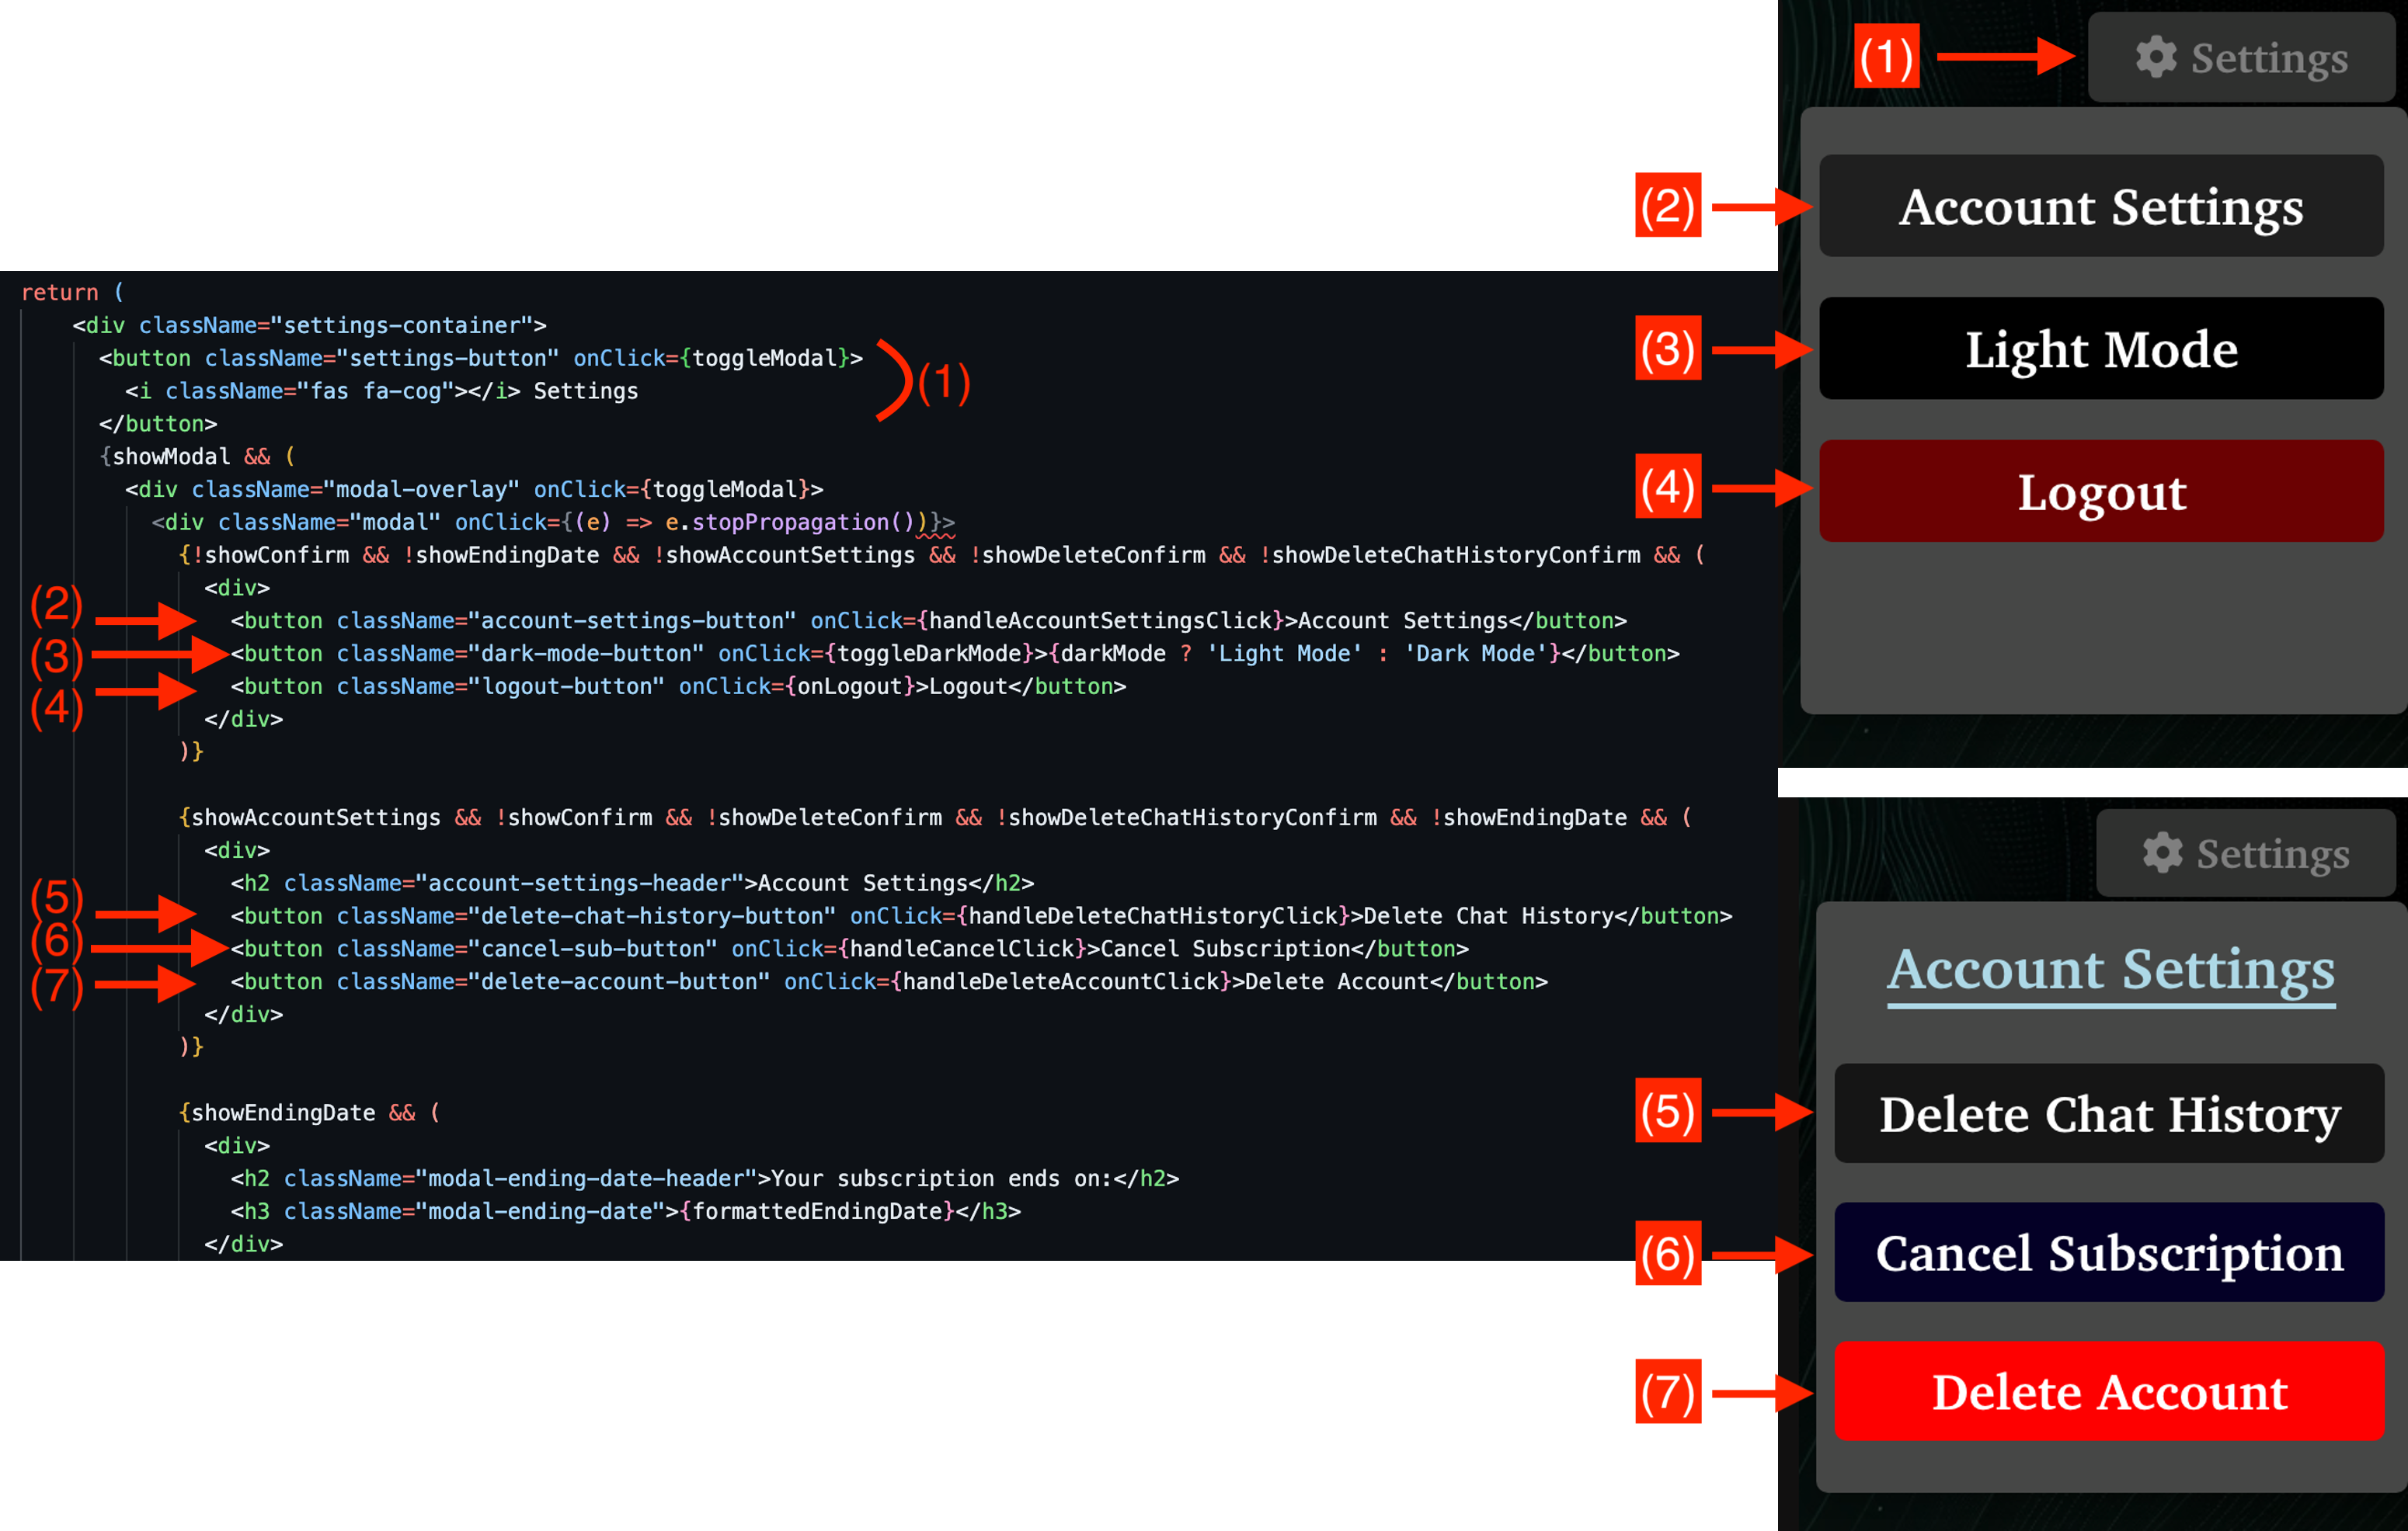Open Settings above the Account Settings header
The width and height of the screenshot is (2408, 1531).
(x=2245, y=852)
